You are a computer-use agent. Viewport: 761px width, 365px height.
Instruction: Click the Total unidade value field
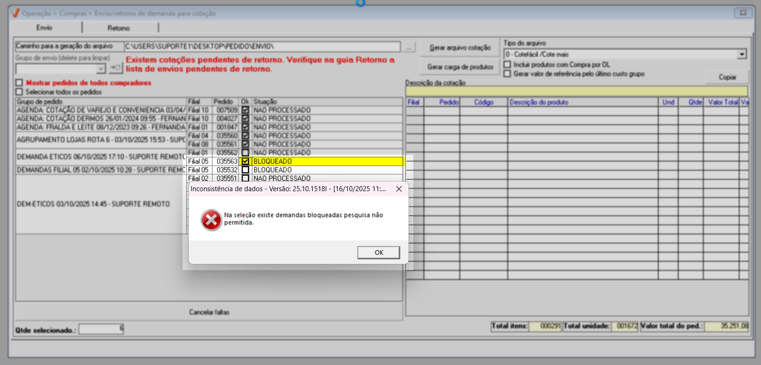pos(625,326)
